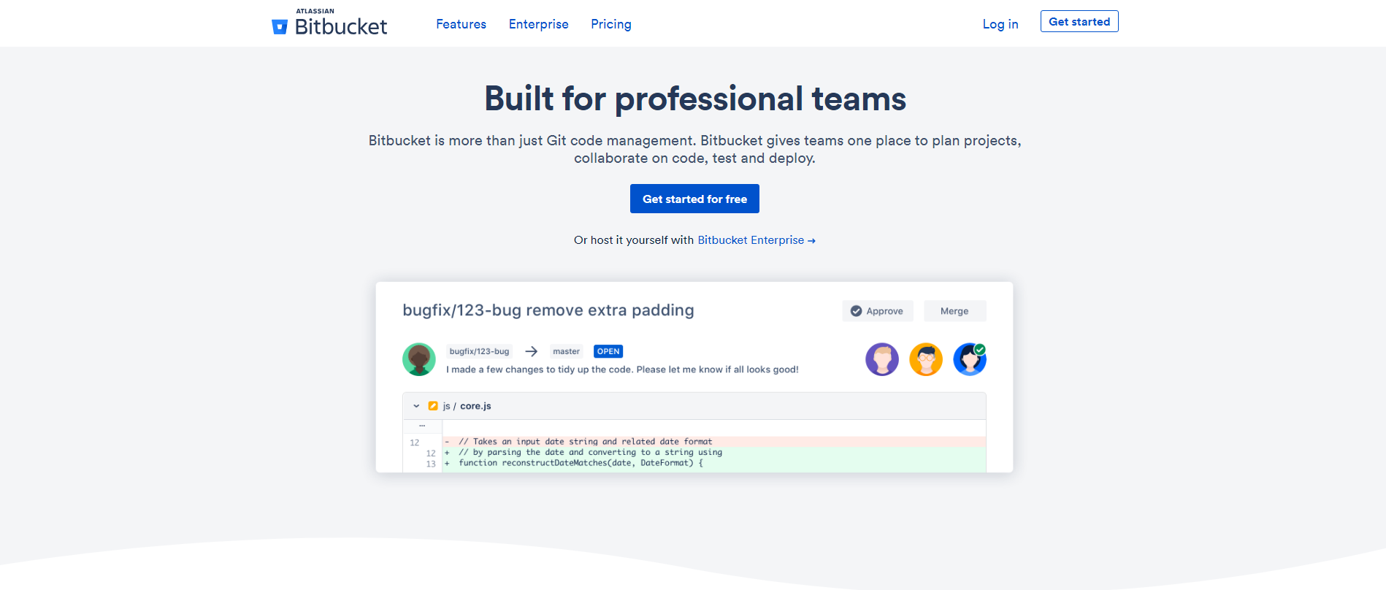Click the Get started button in header

pos(1079,22)
